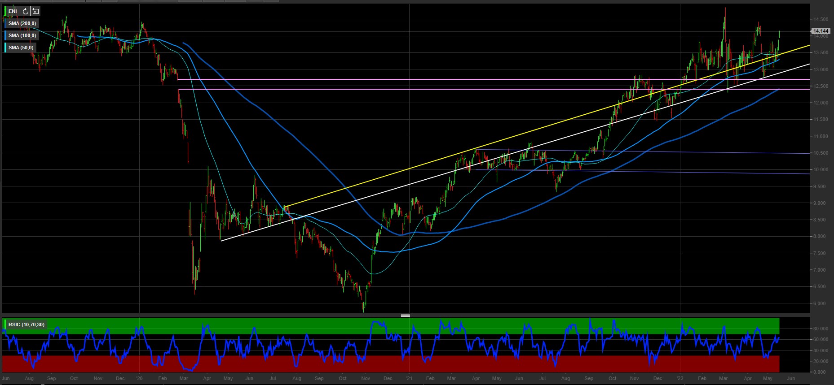Screen dimensions: 834x385
Task: Click the chart refresh icon next to ENI
Action: click(26, 11)
